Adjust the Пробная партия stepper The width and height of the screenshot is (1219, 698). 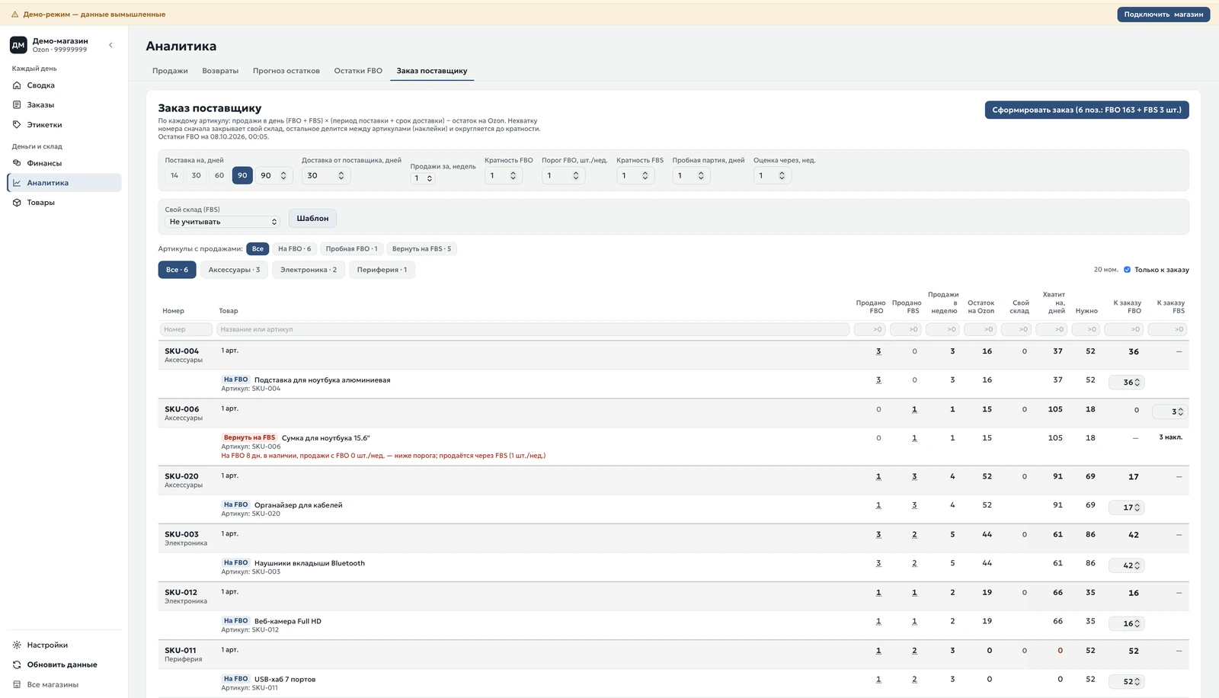click(x=701, y=175)
